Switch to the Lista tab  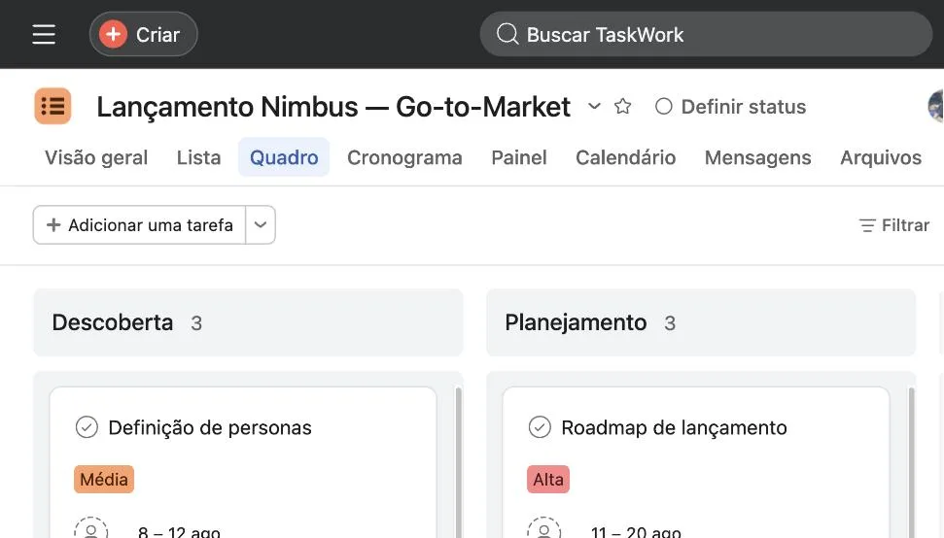[x=198, y=157]
